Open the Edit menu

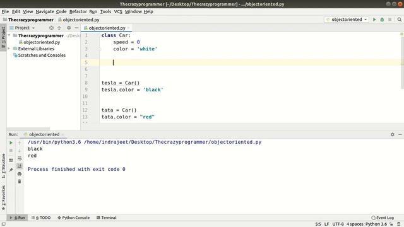[16, 11]
